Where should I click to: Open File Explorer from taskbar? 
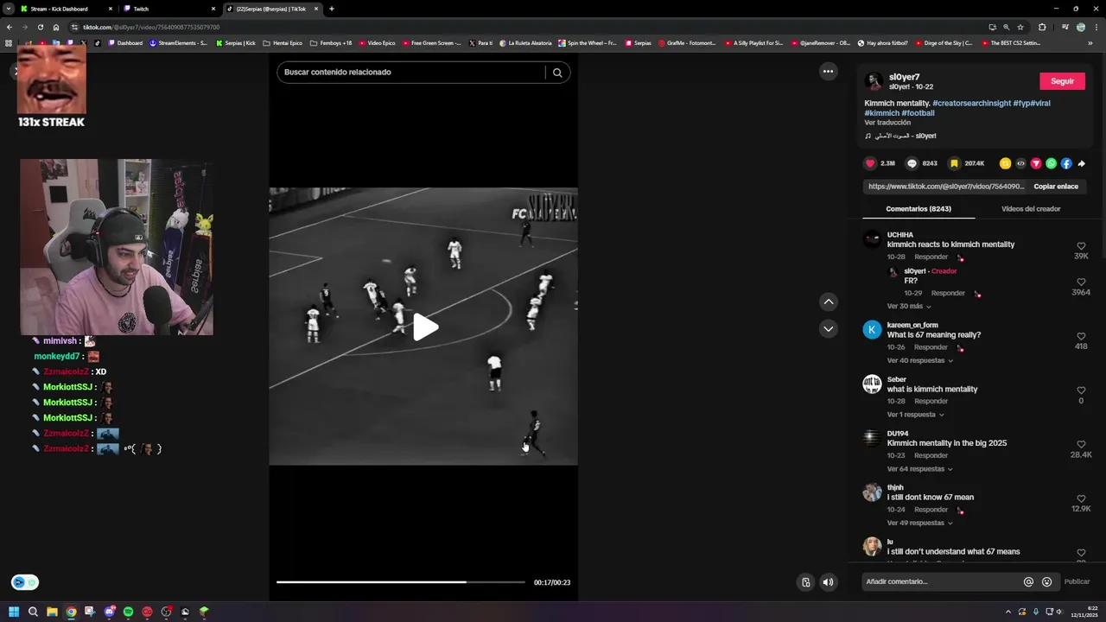pos(52,612)
